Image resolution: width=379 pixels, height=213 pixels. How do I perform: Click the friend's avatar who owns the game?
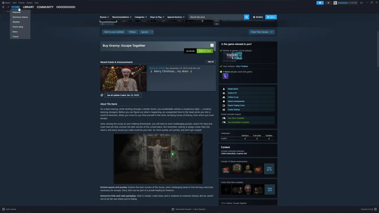tap(226, 76)
